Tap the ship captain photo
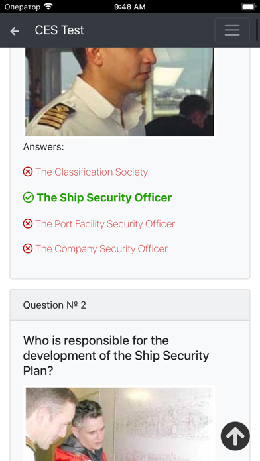Screen dimensions: 260x461 [x=119, y=91]
